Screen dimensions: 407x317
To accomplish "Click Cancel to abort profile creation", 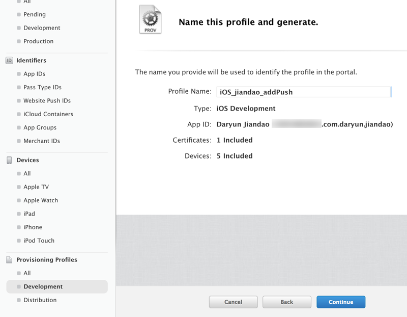I will tap(233, 302).
